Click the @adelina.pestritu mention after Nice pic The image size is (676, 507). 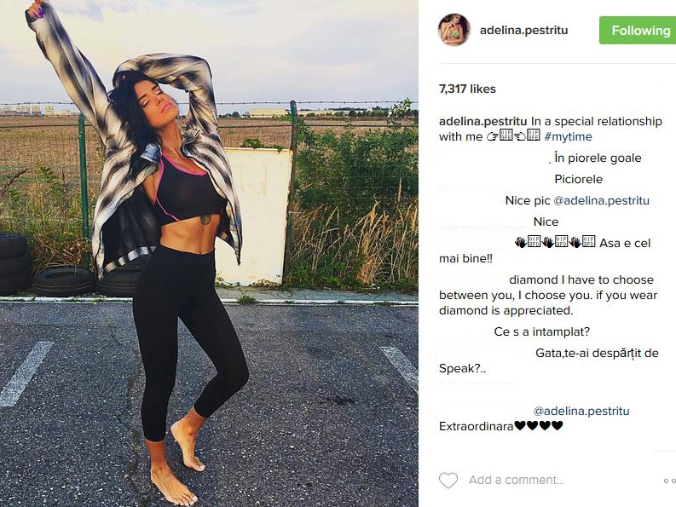pyautogui.click(x=601, y=200)
